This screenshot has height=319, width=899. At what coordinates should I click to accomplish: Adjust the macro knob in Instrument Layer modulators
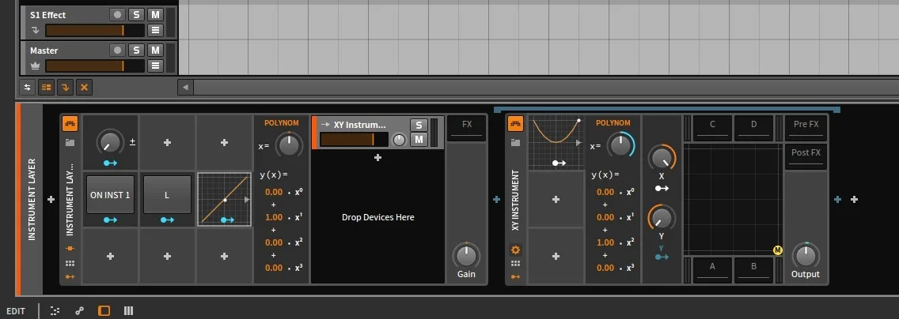tap(109, 141)
